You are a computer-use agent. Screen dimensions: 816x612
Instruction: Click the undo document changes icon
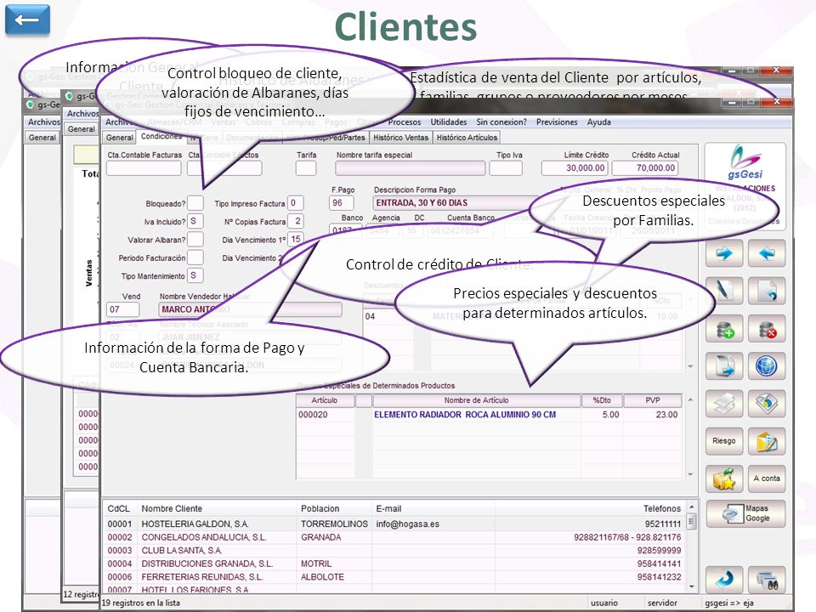click(x=767, y=291)
